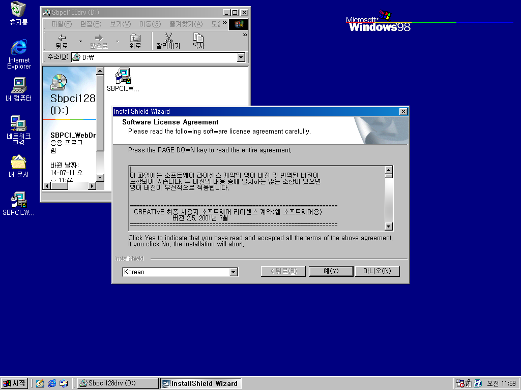This screenshot has width=521, height=390.
Task: Click scroll up arrow in Explorer left pane
Action: [x=100, y=70]
